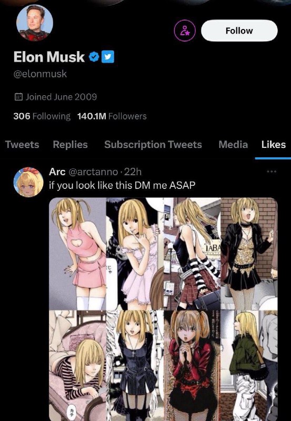Open the 306 Following list

42,116
